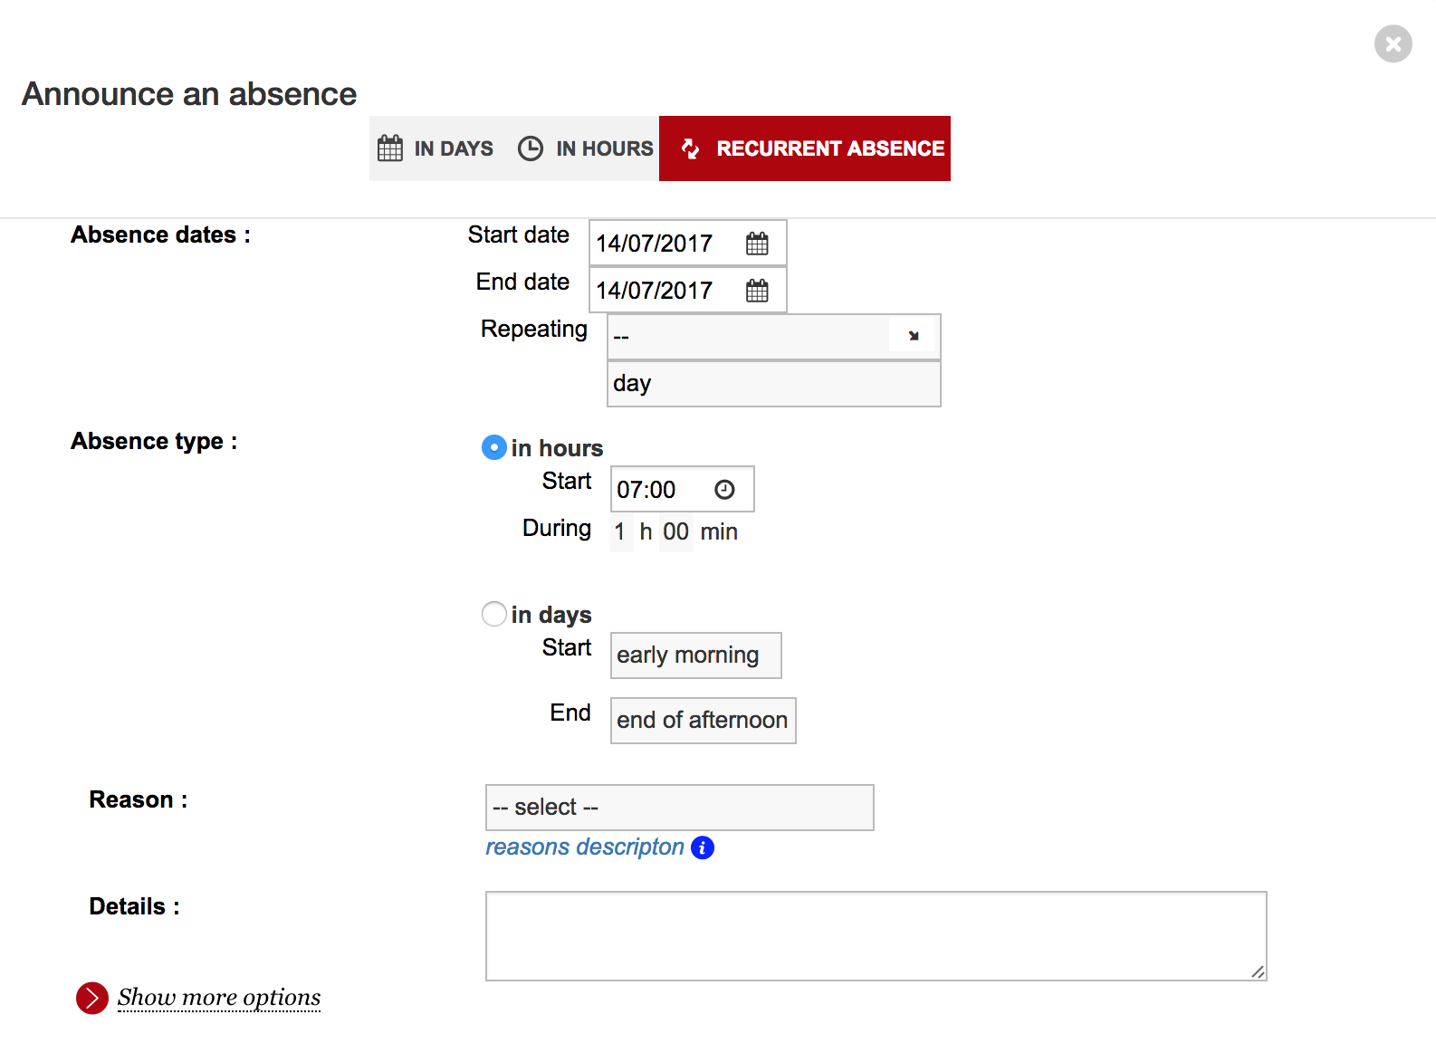Open the Reason select dropdown
Image resolution: width=1436 pixels, height=1043 pixels.
679,808
